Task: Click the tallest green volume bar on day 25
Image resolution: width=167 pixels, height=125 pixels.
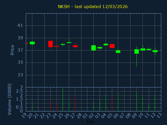Action: pos(63,99)
